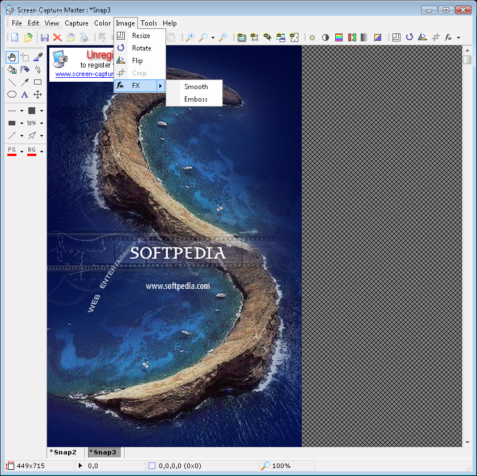Click the fx effects icon in top toolbar
Screen dimensions: 477x476
point(448,37)
